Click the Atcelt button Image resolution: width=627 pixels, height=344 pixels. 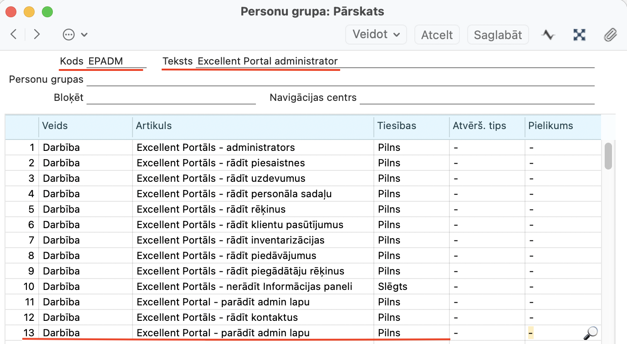[437, 35]
